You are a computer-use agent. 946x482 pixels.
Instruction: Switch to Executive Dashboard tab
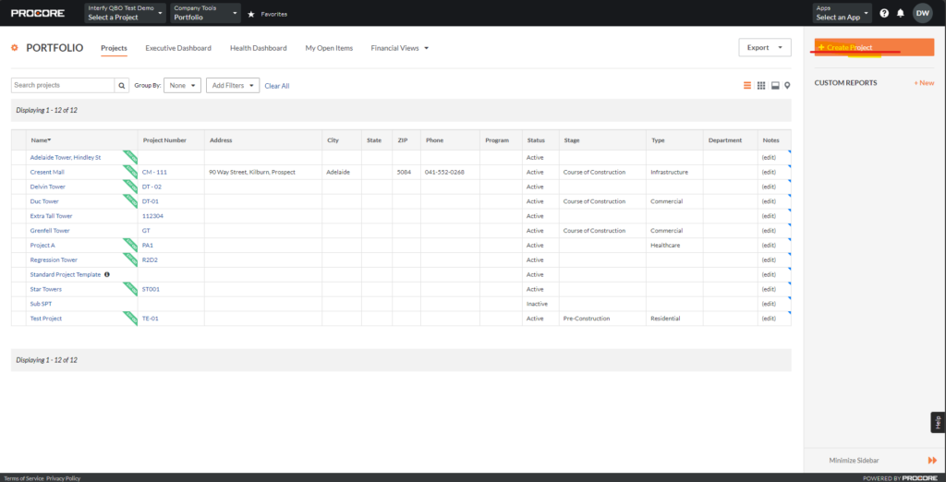pos(178,48)
